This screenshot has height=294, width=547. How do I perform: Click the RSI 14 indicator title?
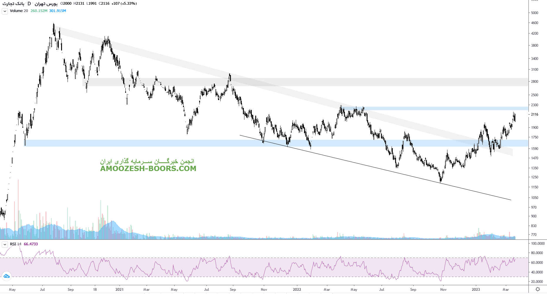(x=16, y=244)
